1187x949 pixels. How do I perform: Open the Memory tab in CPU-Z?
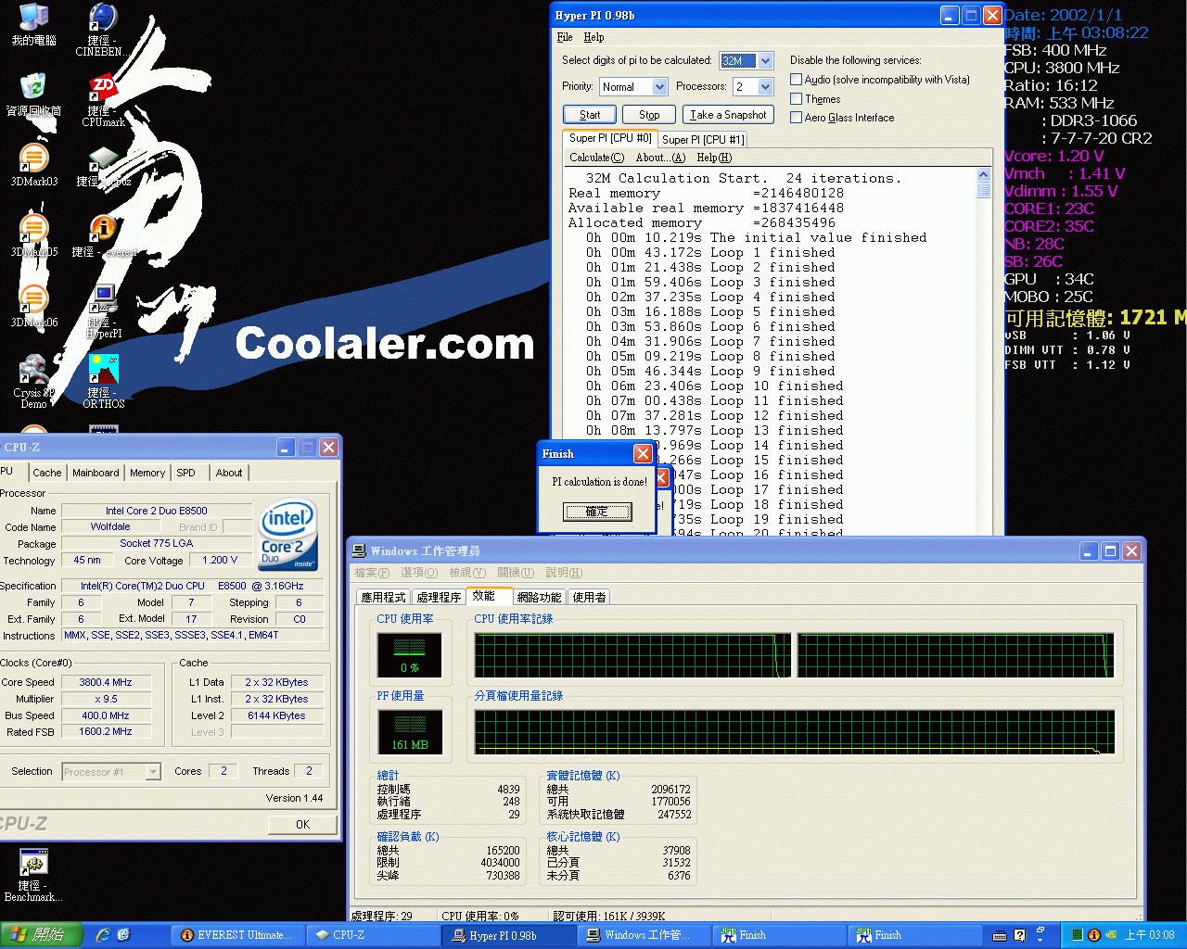[x=147, y=473]
